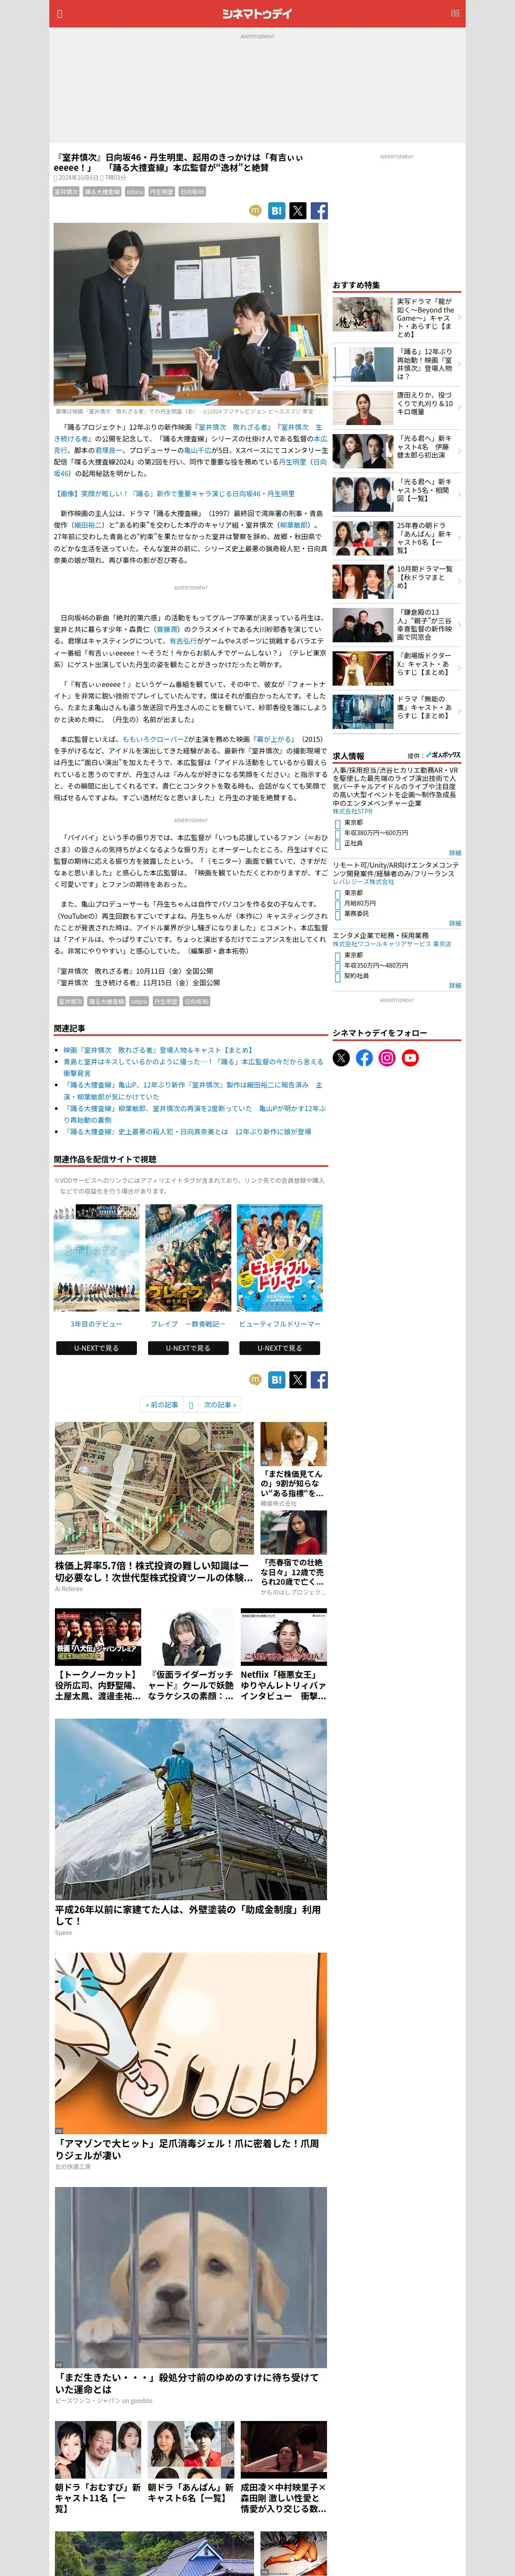Expand chevron on 「鎌倉殿の13人」 row
515x2576 pixels.
click(x=459, y=625)
